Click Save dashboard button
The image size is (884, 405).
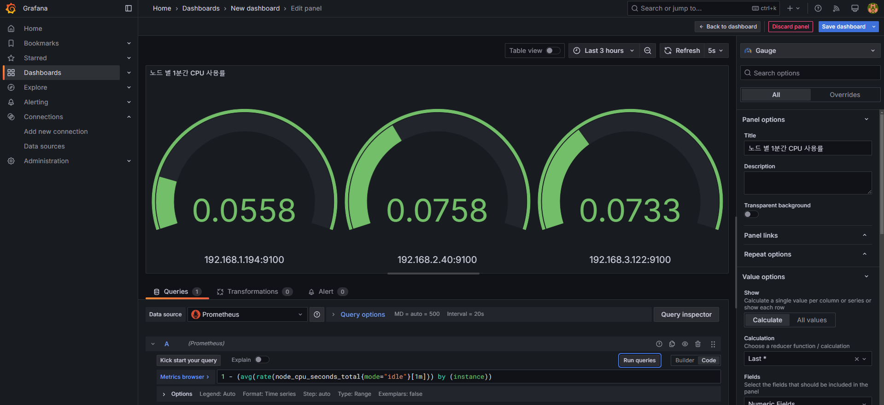[x=844, y=27]
